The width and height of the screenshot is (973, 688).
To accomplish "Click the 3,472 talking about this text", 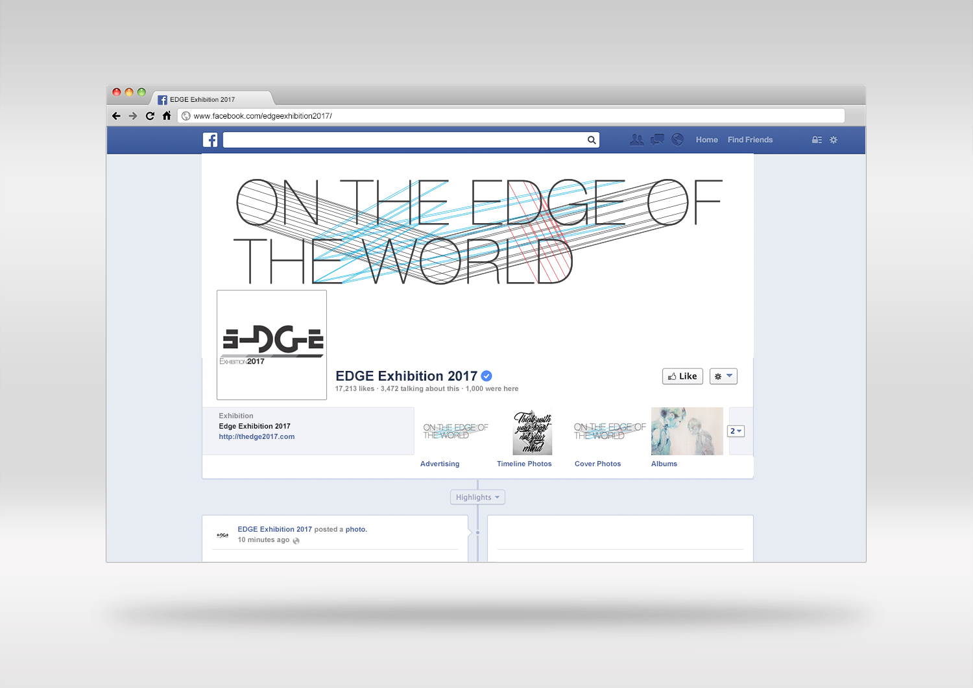I will (420, 389).
